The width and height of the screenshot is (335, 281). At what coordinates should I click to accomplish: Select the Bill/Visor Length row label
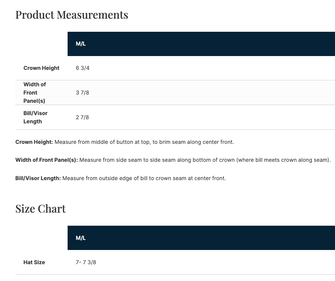click(35, 117)
